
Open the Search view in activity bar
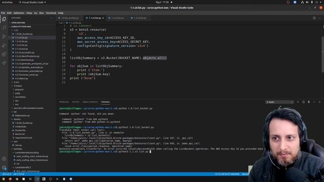(4, 28)
